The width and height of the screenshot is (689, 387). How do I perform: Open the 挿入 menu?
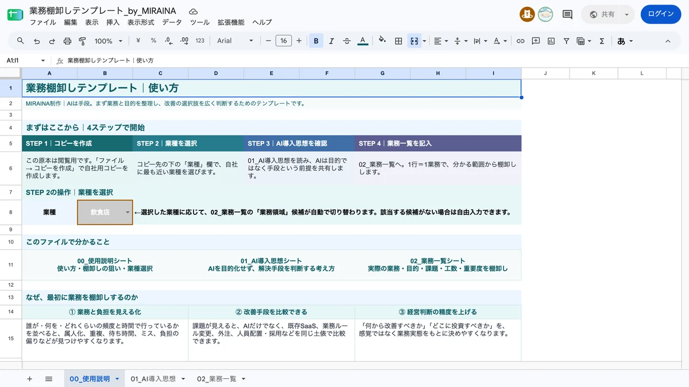coord(113,22)
